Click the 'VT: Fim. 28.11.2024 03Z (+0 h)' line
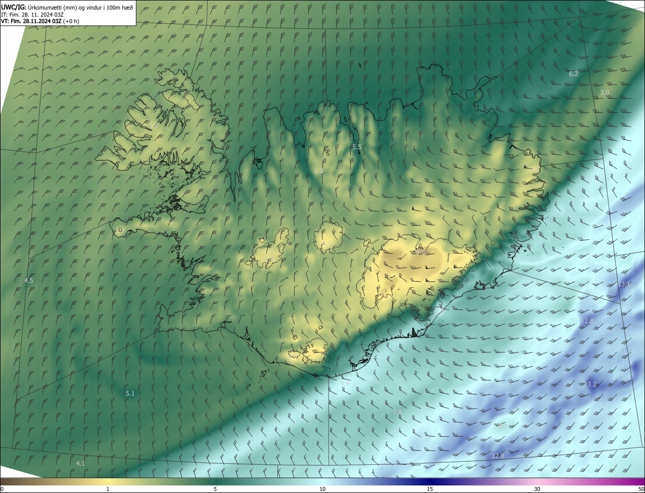This screenshot has height=493, width=645. tap(40, 21)
